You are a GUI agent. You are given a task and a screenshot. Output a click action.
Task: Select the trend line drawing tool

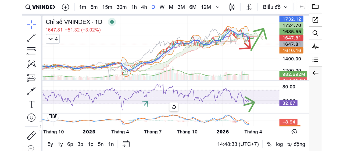(31, 38)
